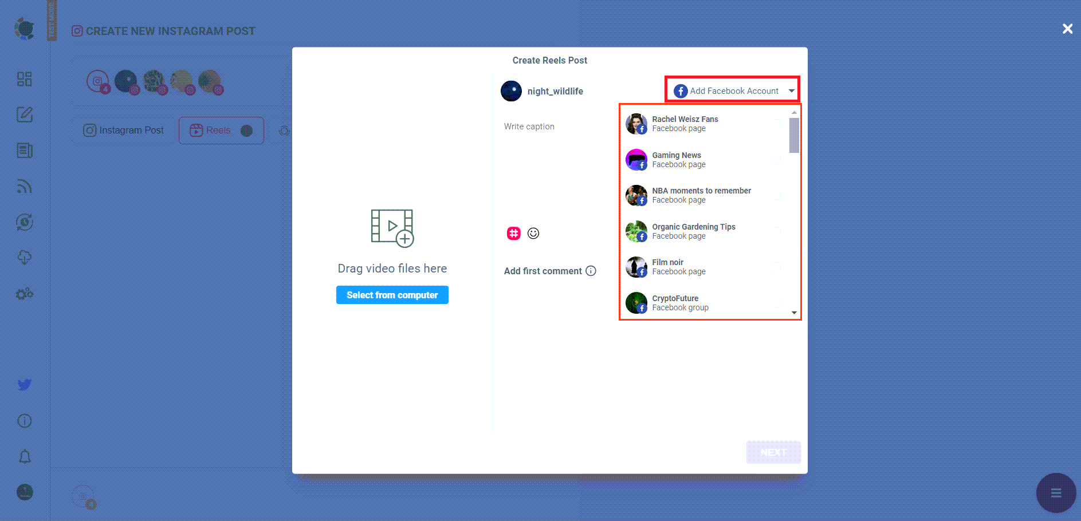Open the hashtag picker icon
Screen dimensions: 1081x521
(513, 233)
